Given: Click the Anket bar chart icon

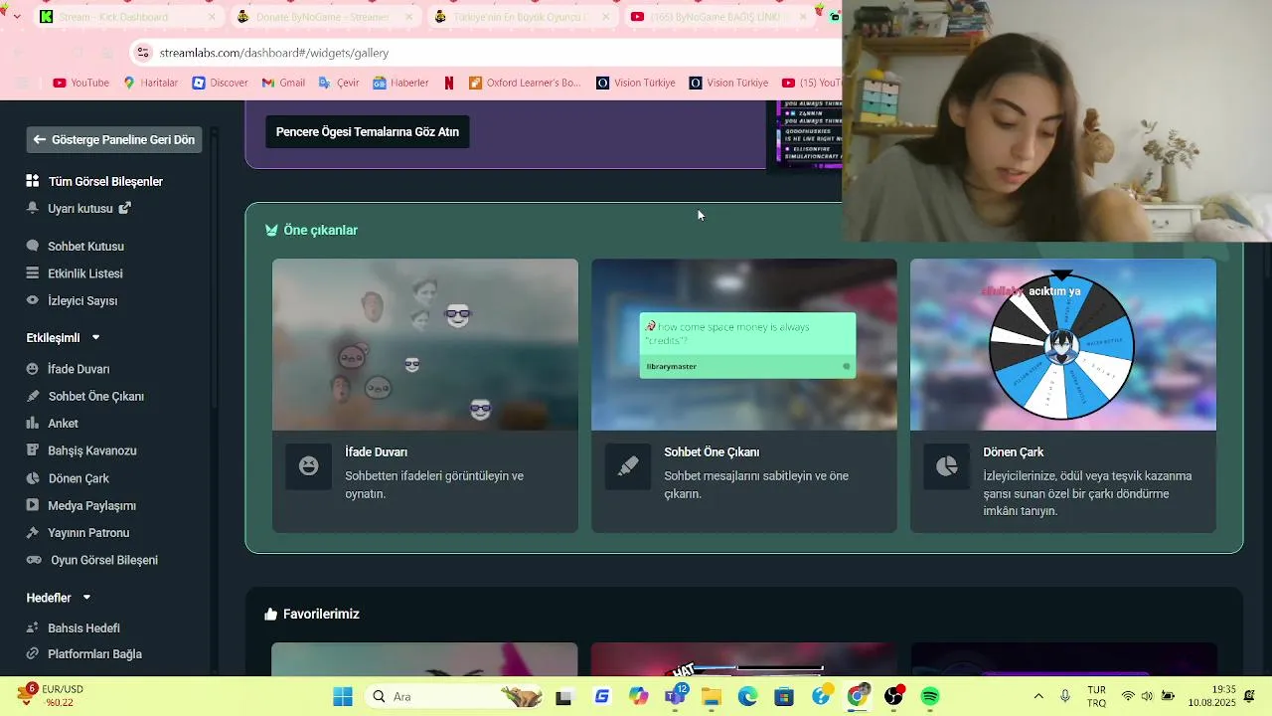Looking at the screenshot, I should pyautogui.click(x=33, y=424).
